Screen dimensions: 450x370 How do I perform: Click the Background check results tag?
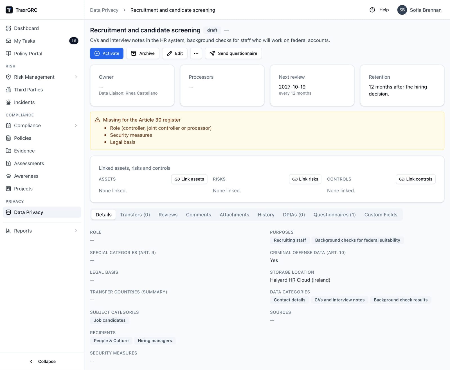(400, 300)
